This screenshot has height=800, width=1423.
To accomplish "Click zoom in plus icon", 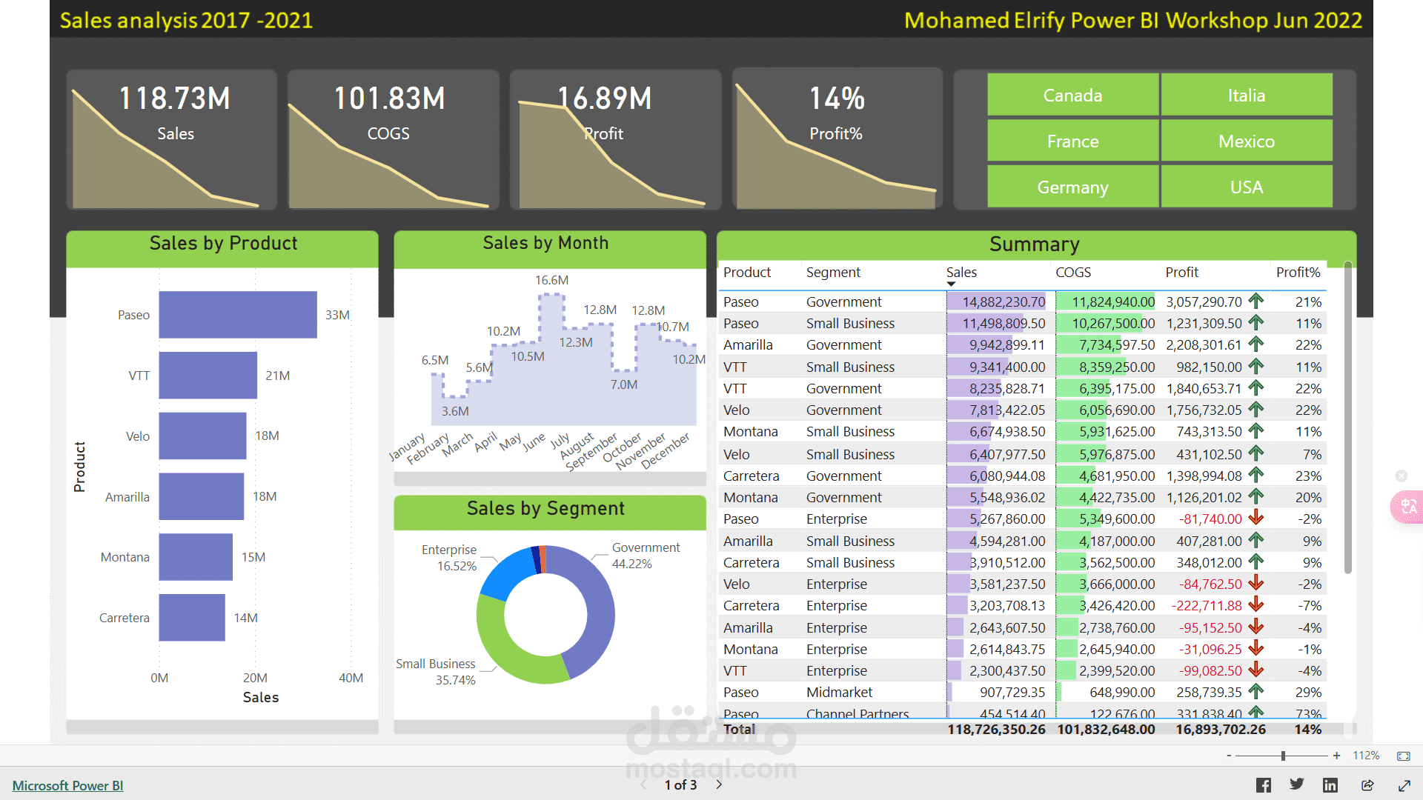I will click(x=1336, y=756).
